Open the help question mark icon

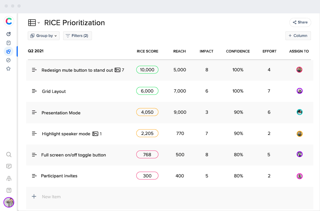coord(8,190)
